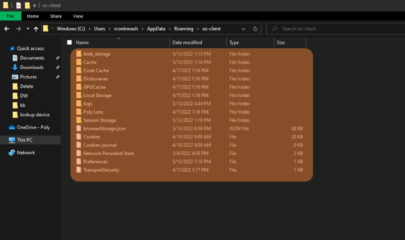Click the OneDrive - Poly cloud icon

12,127
